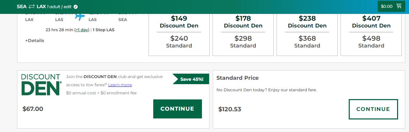This screenshot has height=132, width=409.
Task: Click the blue airplane icon on the route
Action: pos(80,16)
